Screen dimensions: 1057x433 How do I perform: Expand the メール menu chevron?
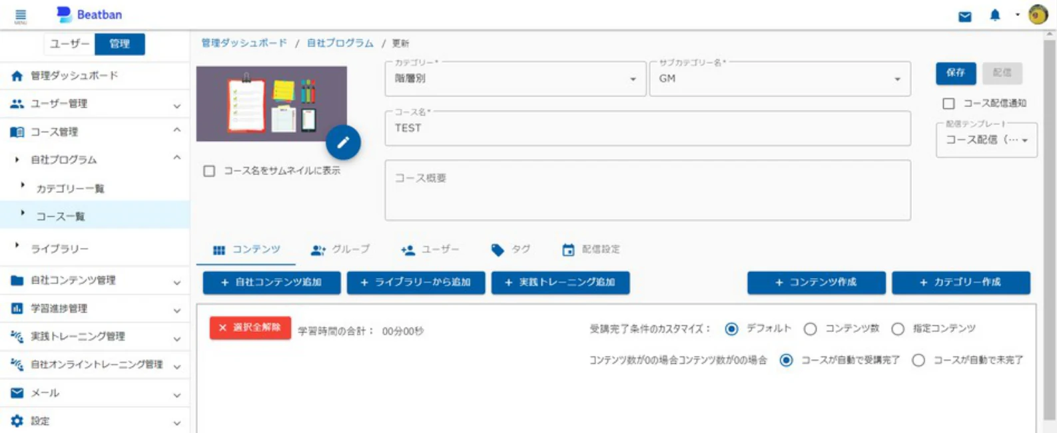point(176,394)
